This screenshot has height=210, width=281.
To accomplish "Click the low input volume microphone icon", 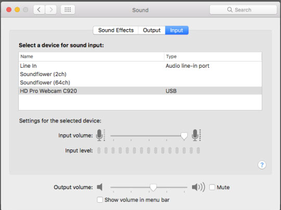I will click(100, 135).
